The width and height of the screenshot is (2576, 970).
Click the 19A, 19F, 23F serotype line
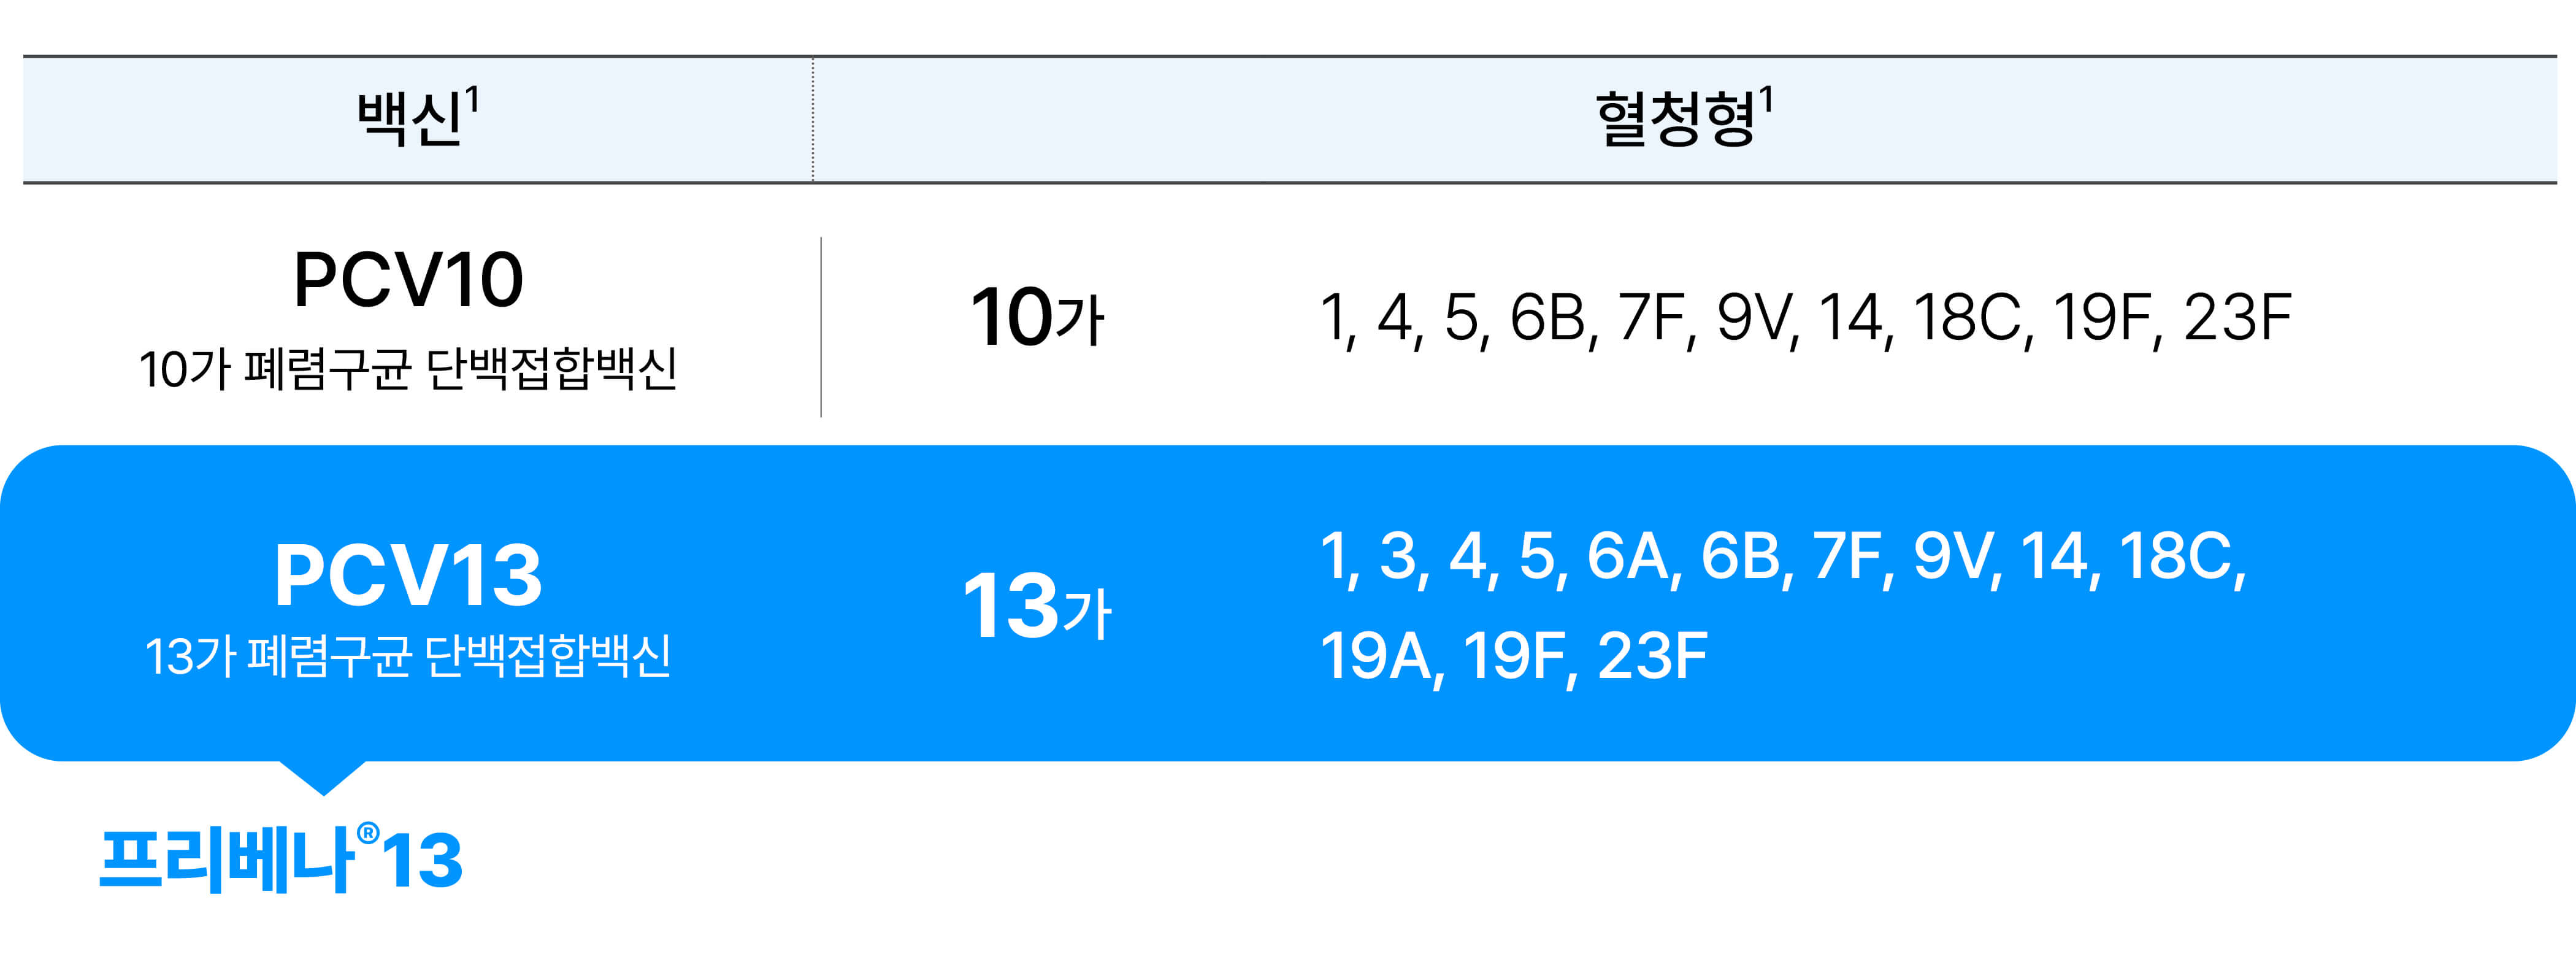coord(1514,657)
